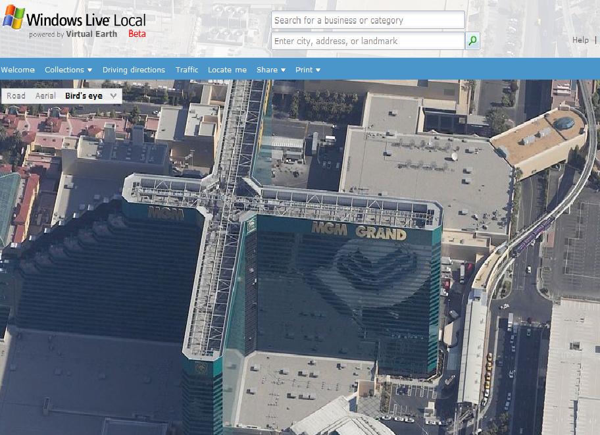
Task: Open the Welcome menu item
Action: pyautogui.click(x=18, y=70)
